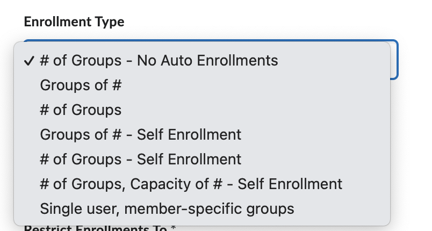This screenshot has height=231, width=432.
Task: Click the first entry in the enrollment list
Action: 159,60
